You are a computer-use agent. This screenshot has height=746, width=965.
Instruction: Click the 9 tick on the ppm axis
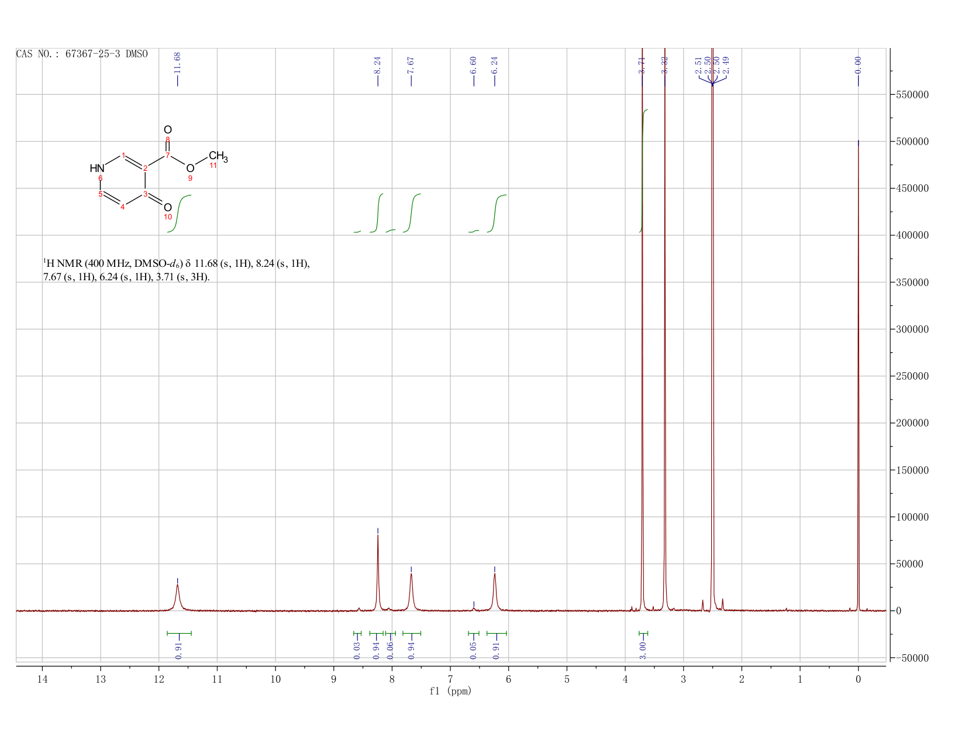click(x=333, y=679)
